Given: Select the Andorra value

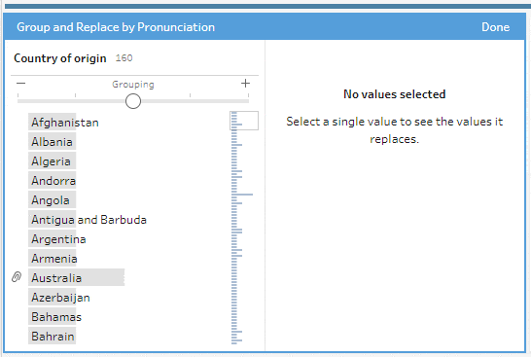Looking at the screenshot, I should (53, 181).
